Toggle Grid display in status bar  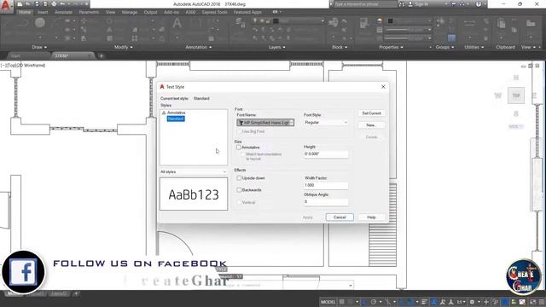(x=342, y=302)
